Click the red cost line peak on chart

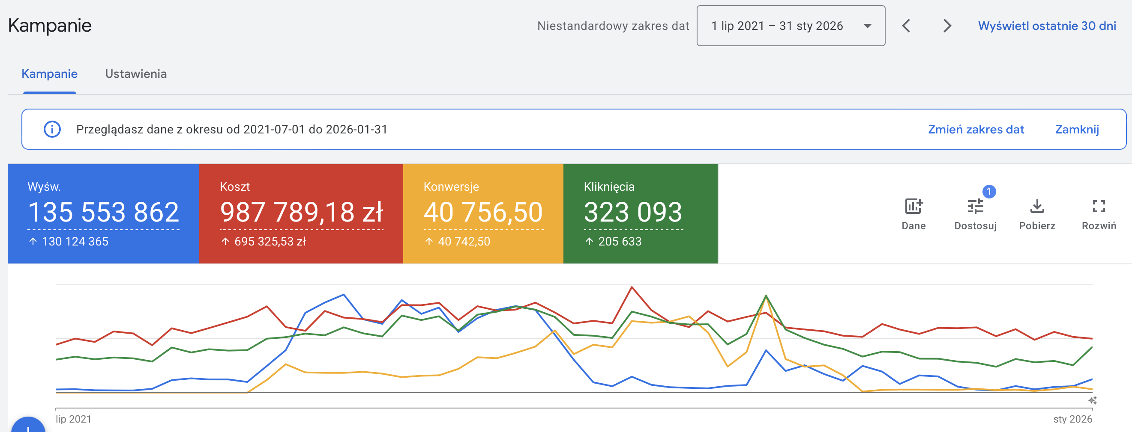point(632,287)
